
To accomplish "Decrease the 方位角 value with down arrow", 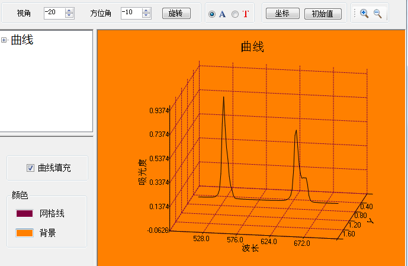I will (147, 15).
